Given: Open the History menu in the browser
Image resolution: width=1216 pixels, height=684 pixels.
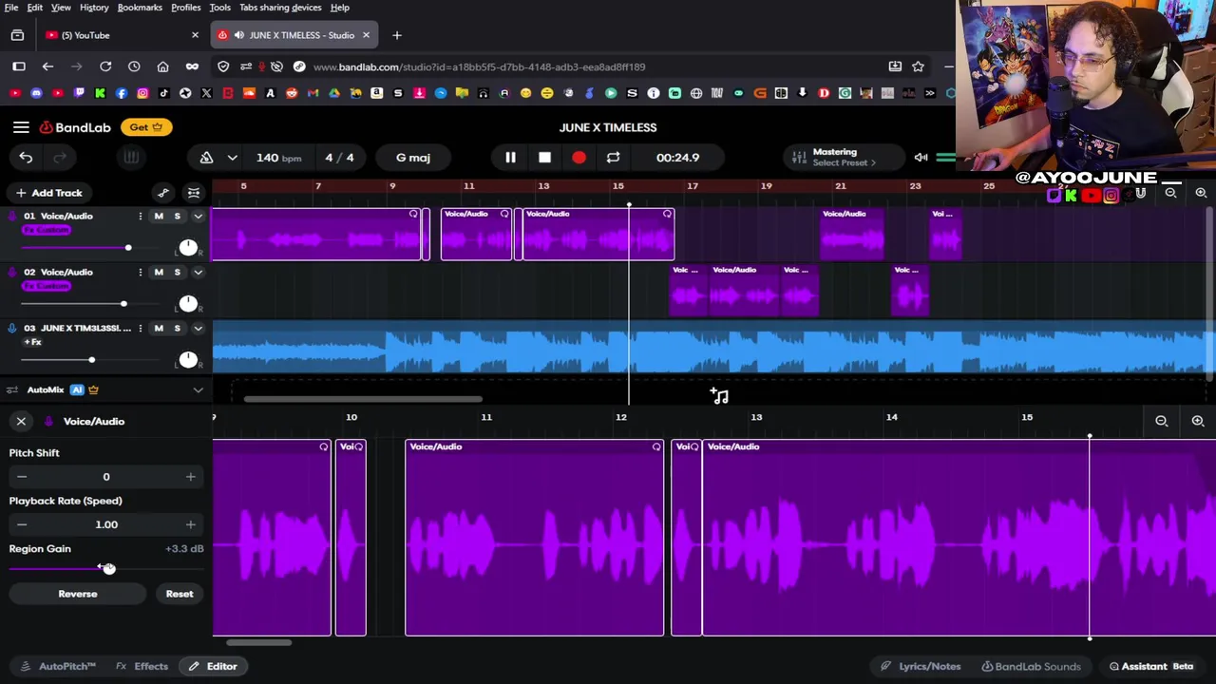Looking at the screenshot, I should click(x=94, y=8).
